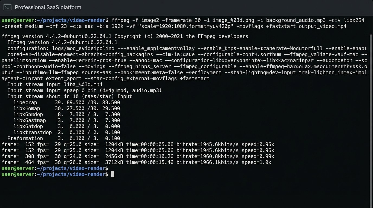
Task: Click the vertical scrollbar on the right edge
Action: (370, 108)
